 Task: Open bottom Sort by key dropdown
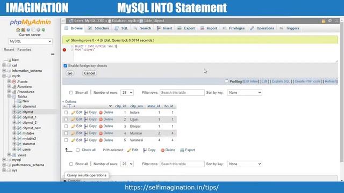[245, 164]
